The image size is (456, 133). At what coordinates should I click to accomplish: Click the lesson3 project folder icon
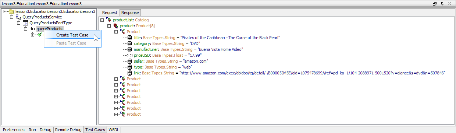click(11, 11)
